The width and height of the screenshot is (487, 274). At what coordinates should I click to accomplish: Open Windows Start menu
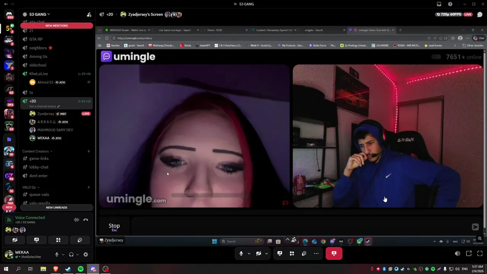pyautogui.click(x=6, y=269)
